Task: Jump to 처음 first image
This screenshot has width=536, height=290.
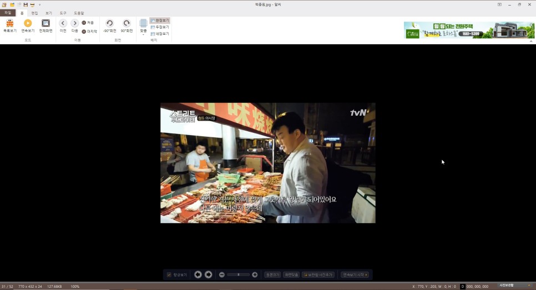Action: [88, 23]
